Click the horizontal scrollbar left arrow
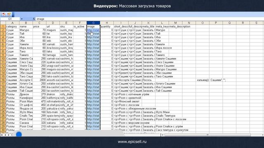Image resolution: width=264 pixels, height=148 pixels. [x=163, y=135]
